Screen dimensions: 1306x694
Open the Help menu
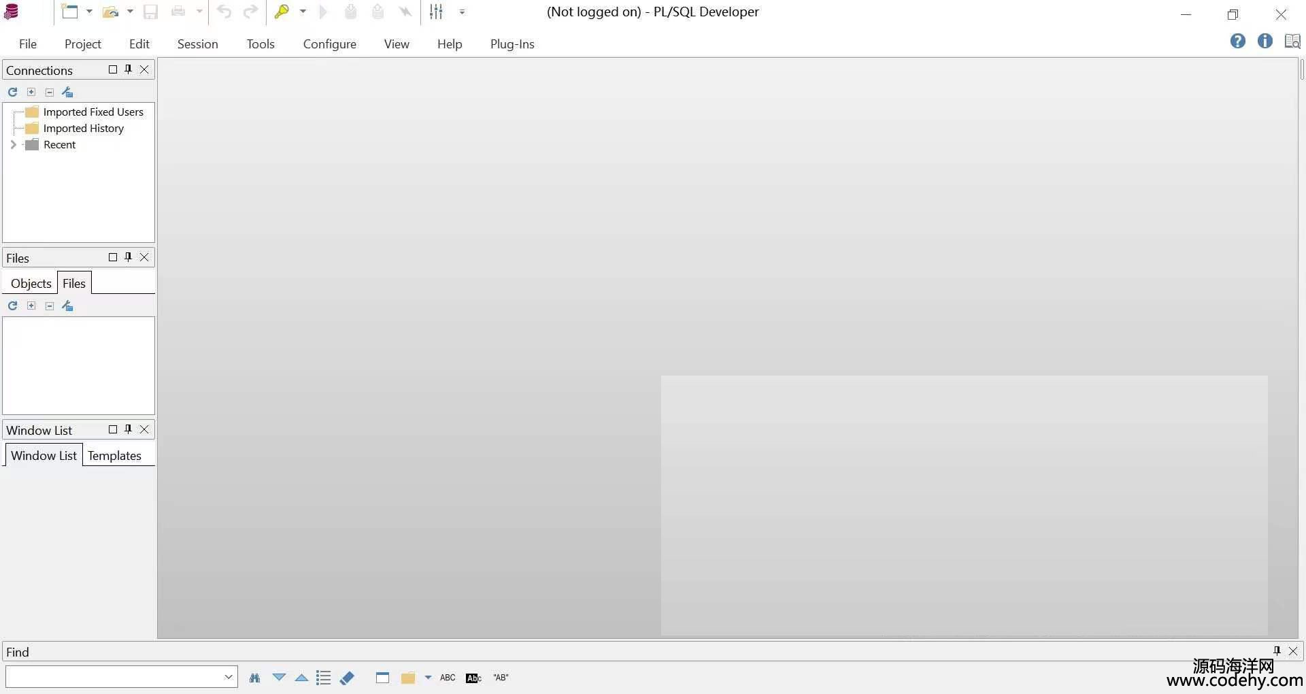pos(450,44)
